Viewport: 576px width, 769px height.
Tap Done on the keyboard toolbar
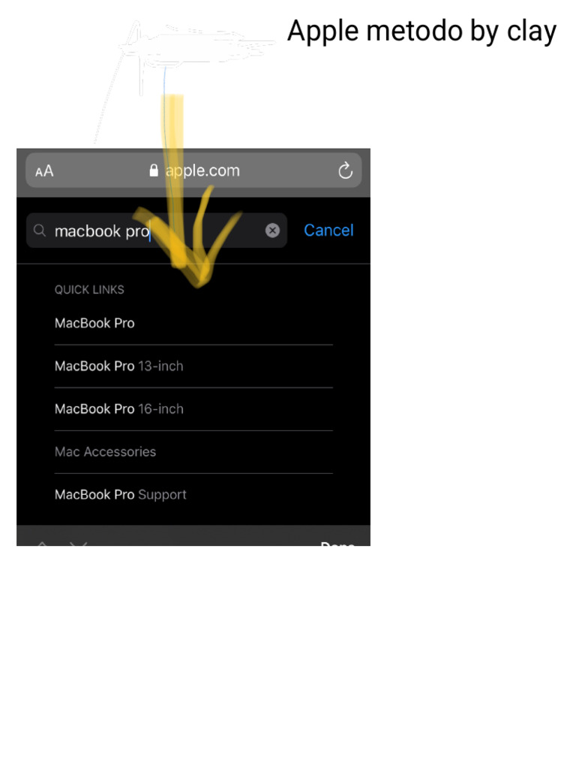click(337, 544)
